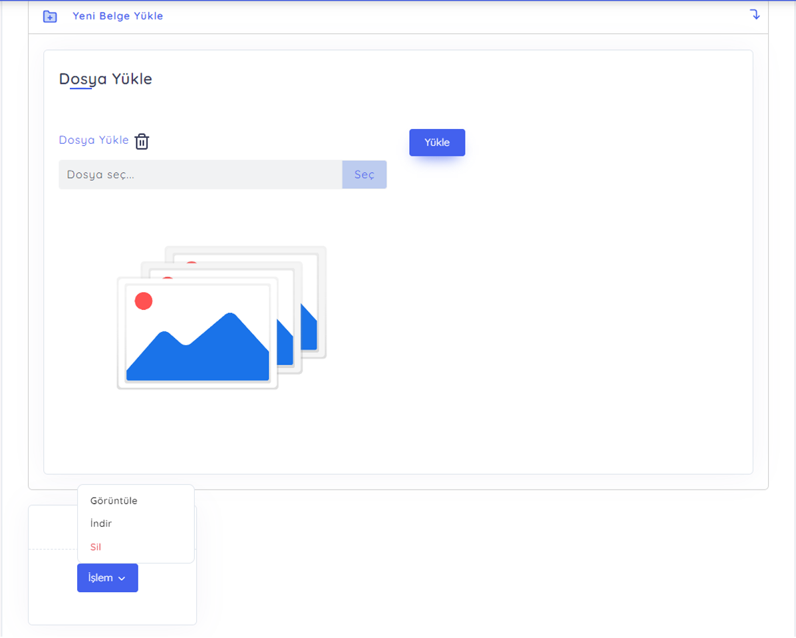
Task: Click the folder-plus icon beside Yeni Belge Yükle
Action: (x=50, y=17)
